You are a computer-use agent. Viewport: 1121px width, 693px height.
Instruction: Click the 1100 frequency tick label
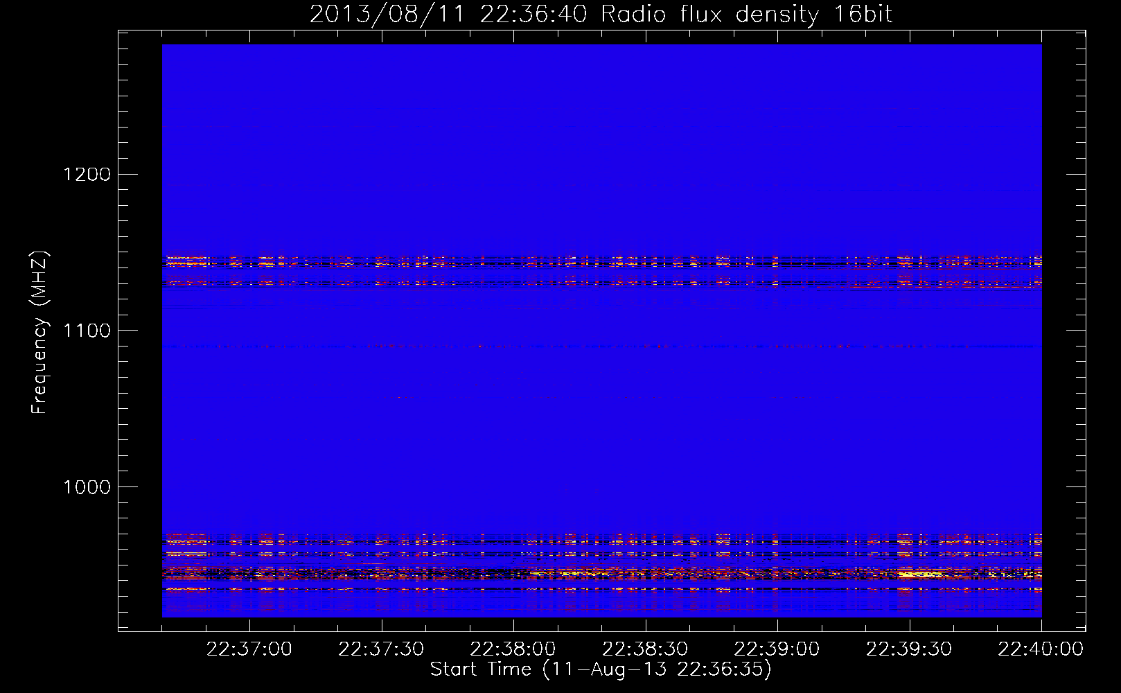87,331
